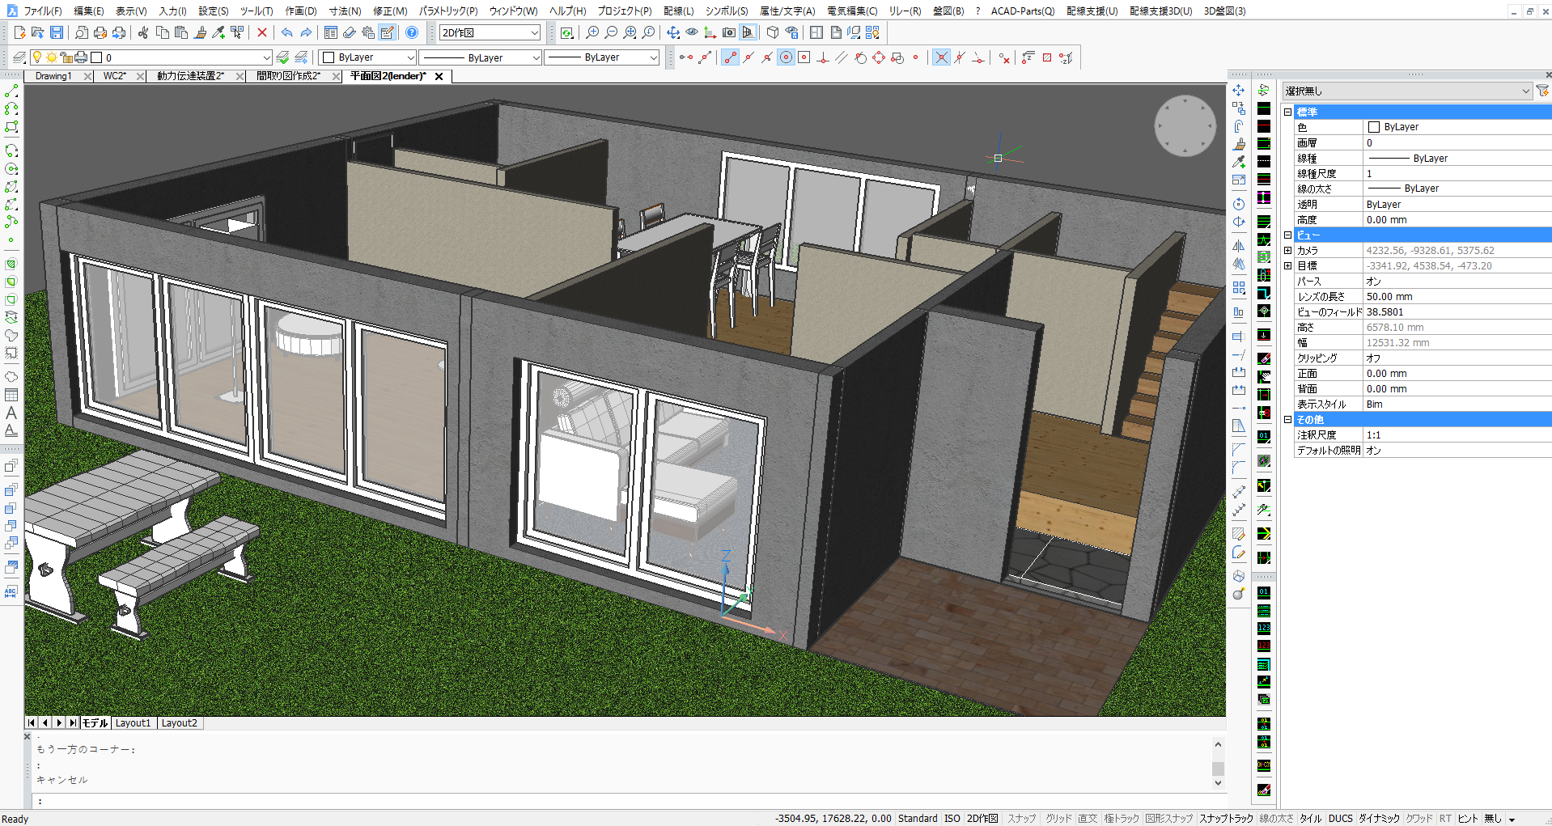The height and width of the screenshot is (826, 1552).
Task: Open the 寸法(N) menu
Action: pos(345,11)
